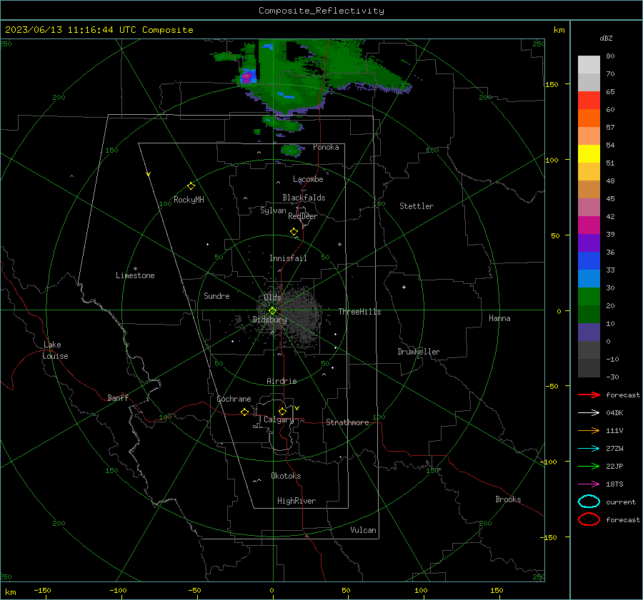
Task: Click the Lacombe city label
Action: point(308,179)
